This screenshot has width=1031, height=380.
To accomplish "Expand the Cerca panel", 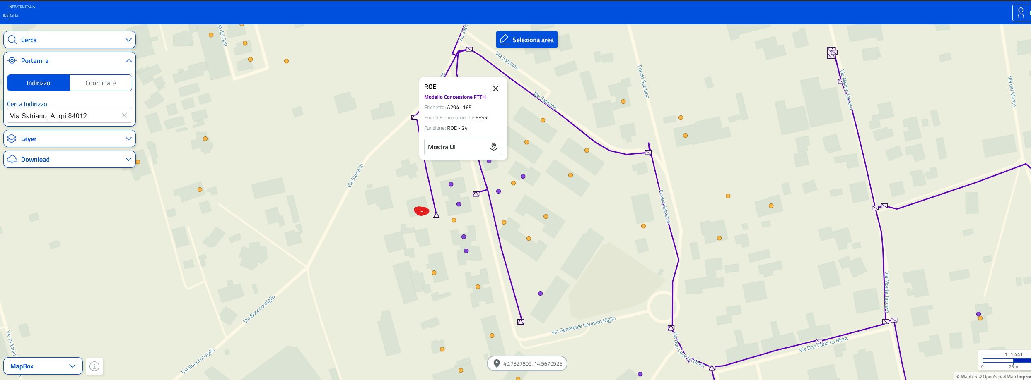I will point(128,40).
